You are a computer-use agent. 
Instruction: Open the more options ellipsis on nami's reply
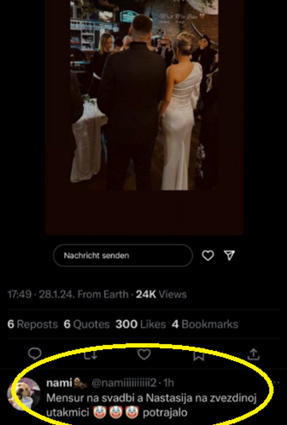[x=277, y=383]
